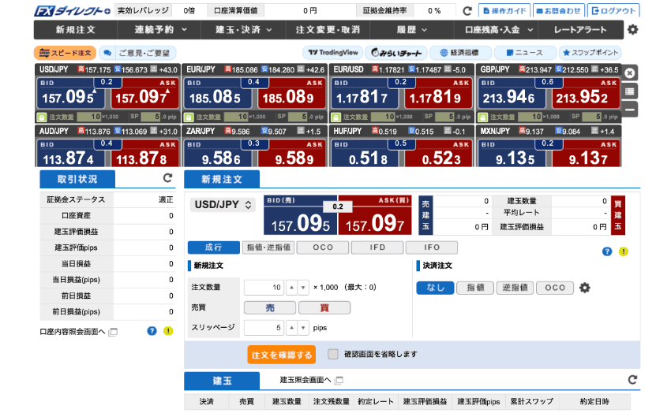Open the ニュース news panel
Viewport: 671px width, 413px height.
pyautogui.click(x=525, y=53)
